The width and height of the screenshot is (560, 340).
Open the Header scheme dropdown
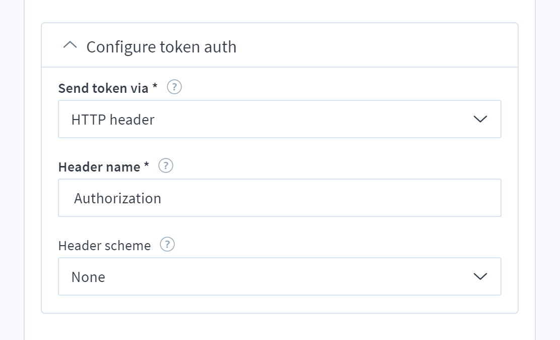(x=280, y=276)
